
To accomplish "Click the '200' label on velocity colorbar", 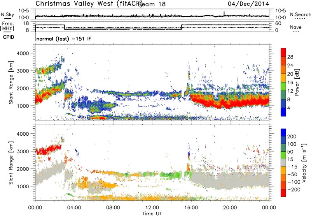I will [292, 136].
